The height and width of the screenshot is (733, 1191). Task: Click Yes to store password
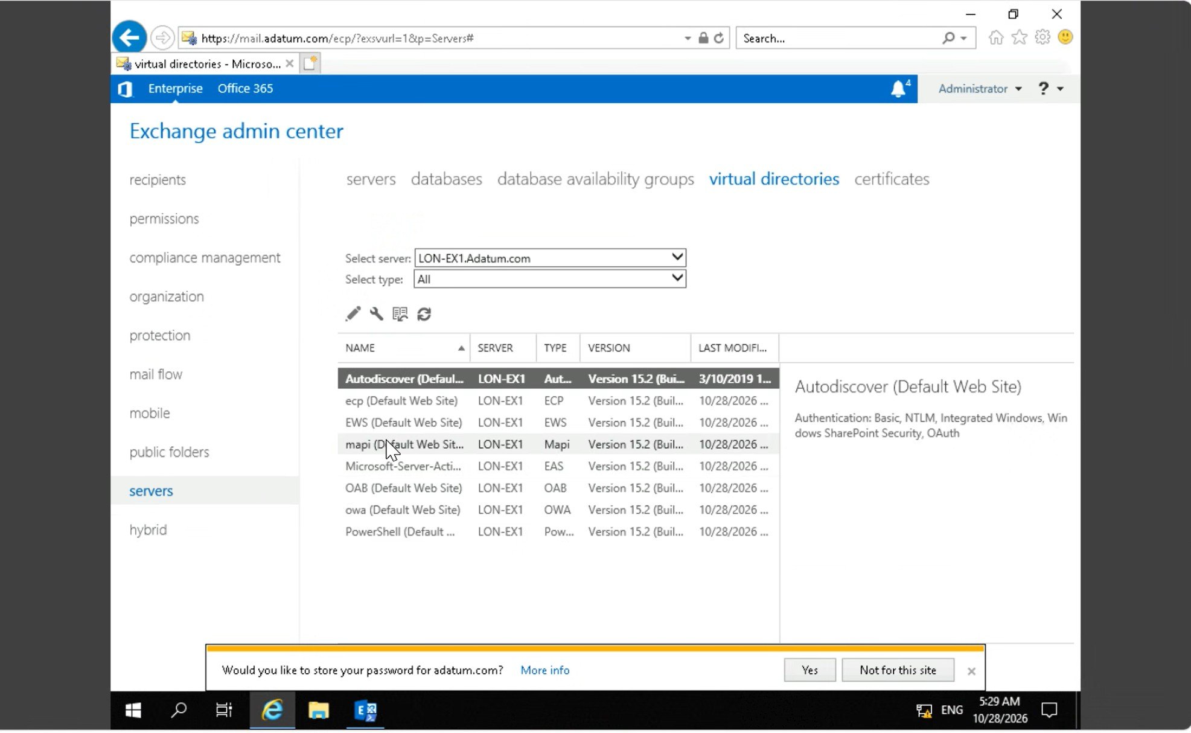click(x=809, y=670)
